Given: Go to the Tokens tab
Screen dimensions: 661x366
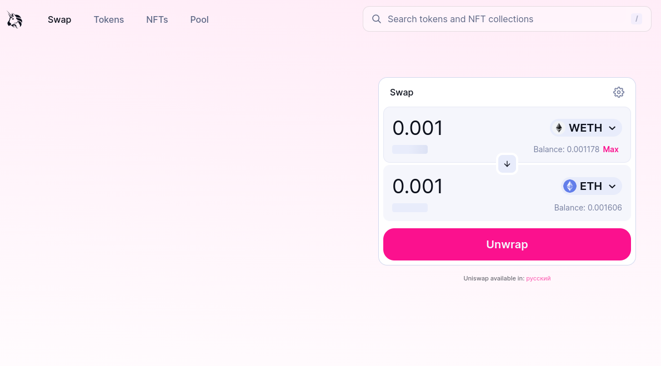Looking at the screenshot, I should tap(109, 19).
